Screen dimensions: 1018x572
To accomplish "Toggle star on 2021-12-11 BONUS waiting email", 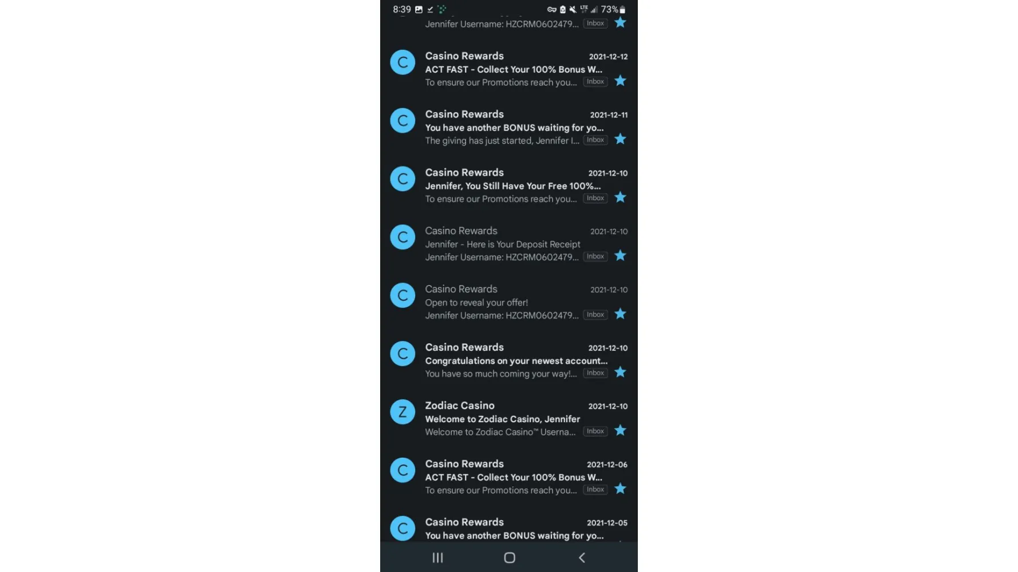I will coord(620,140).
